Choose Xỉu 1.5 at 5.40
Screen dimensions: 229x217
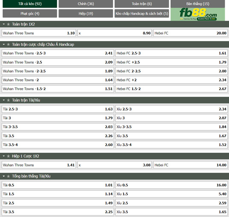(x=171, y=194)
